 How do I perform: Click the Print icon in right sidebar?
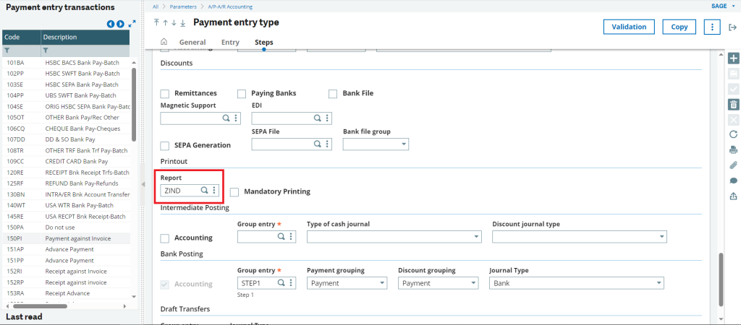(734, 150)
